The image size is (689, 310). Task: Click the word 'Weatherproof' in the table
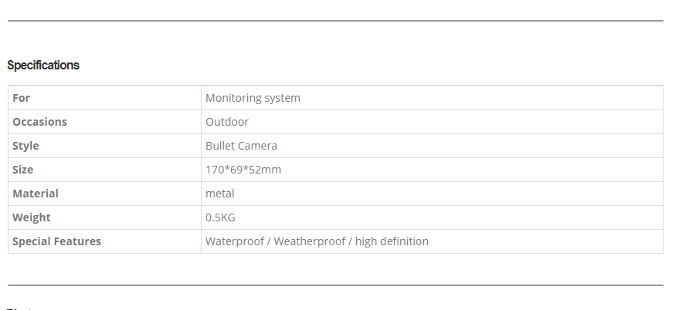tap(309, 241)
